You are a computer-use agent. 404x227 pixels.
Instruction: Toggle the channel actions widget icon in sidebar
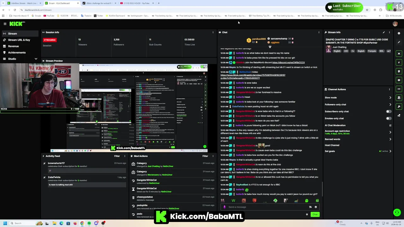pos(399,98)
